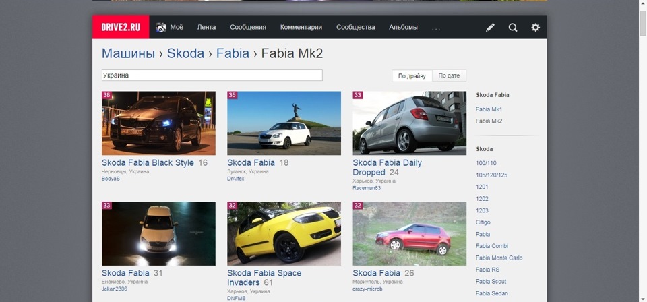Open Fabia Combi sidebar link

(x=492, y=246)
